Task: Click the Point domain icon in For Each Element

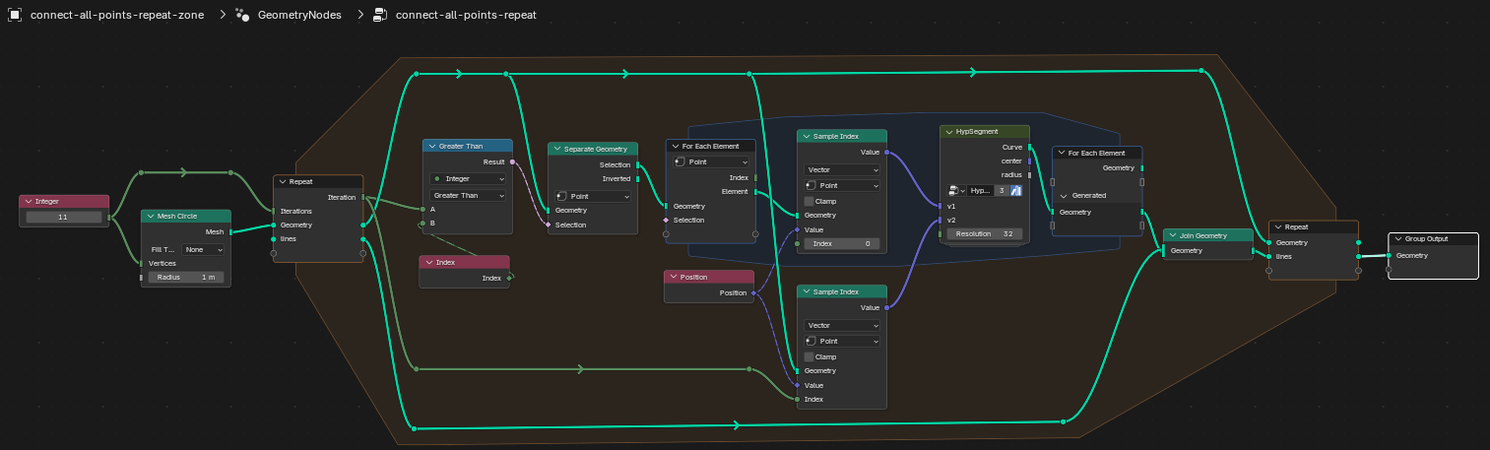Action: [x=680, y=161]
